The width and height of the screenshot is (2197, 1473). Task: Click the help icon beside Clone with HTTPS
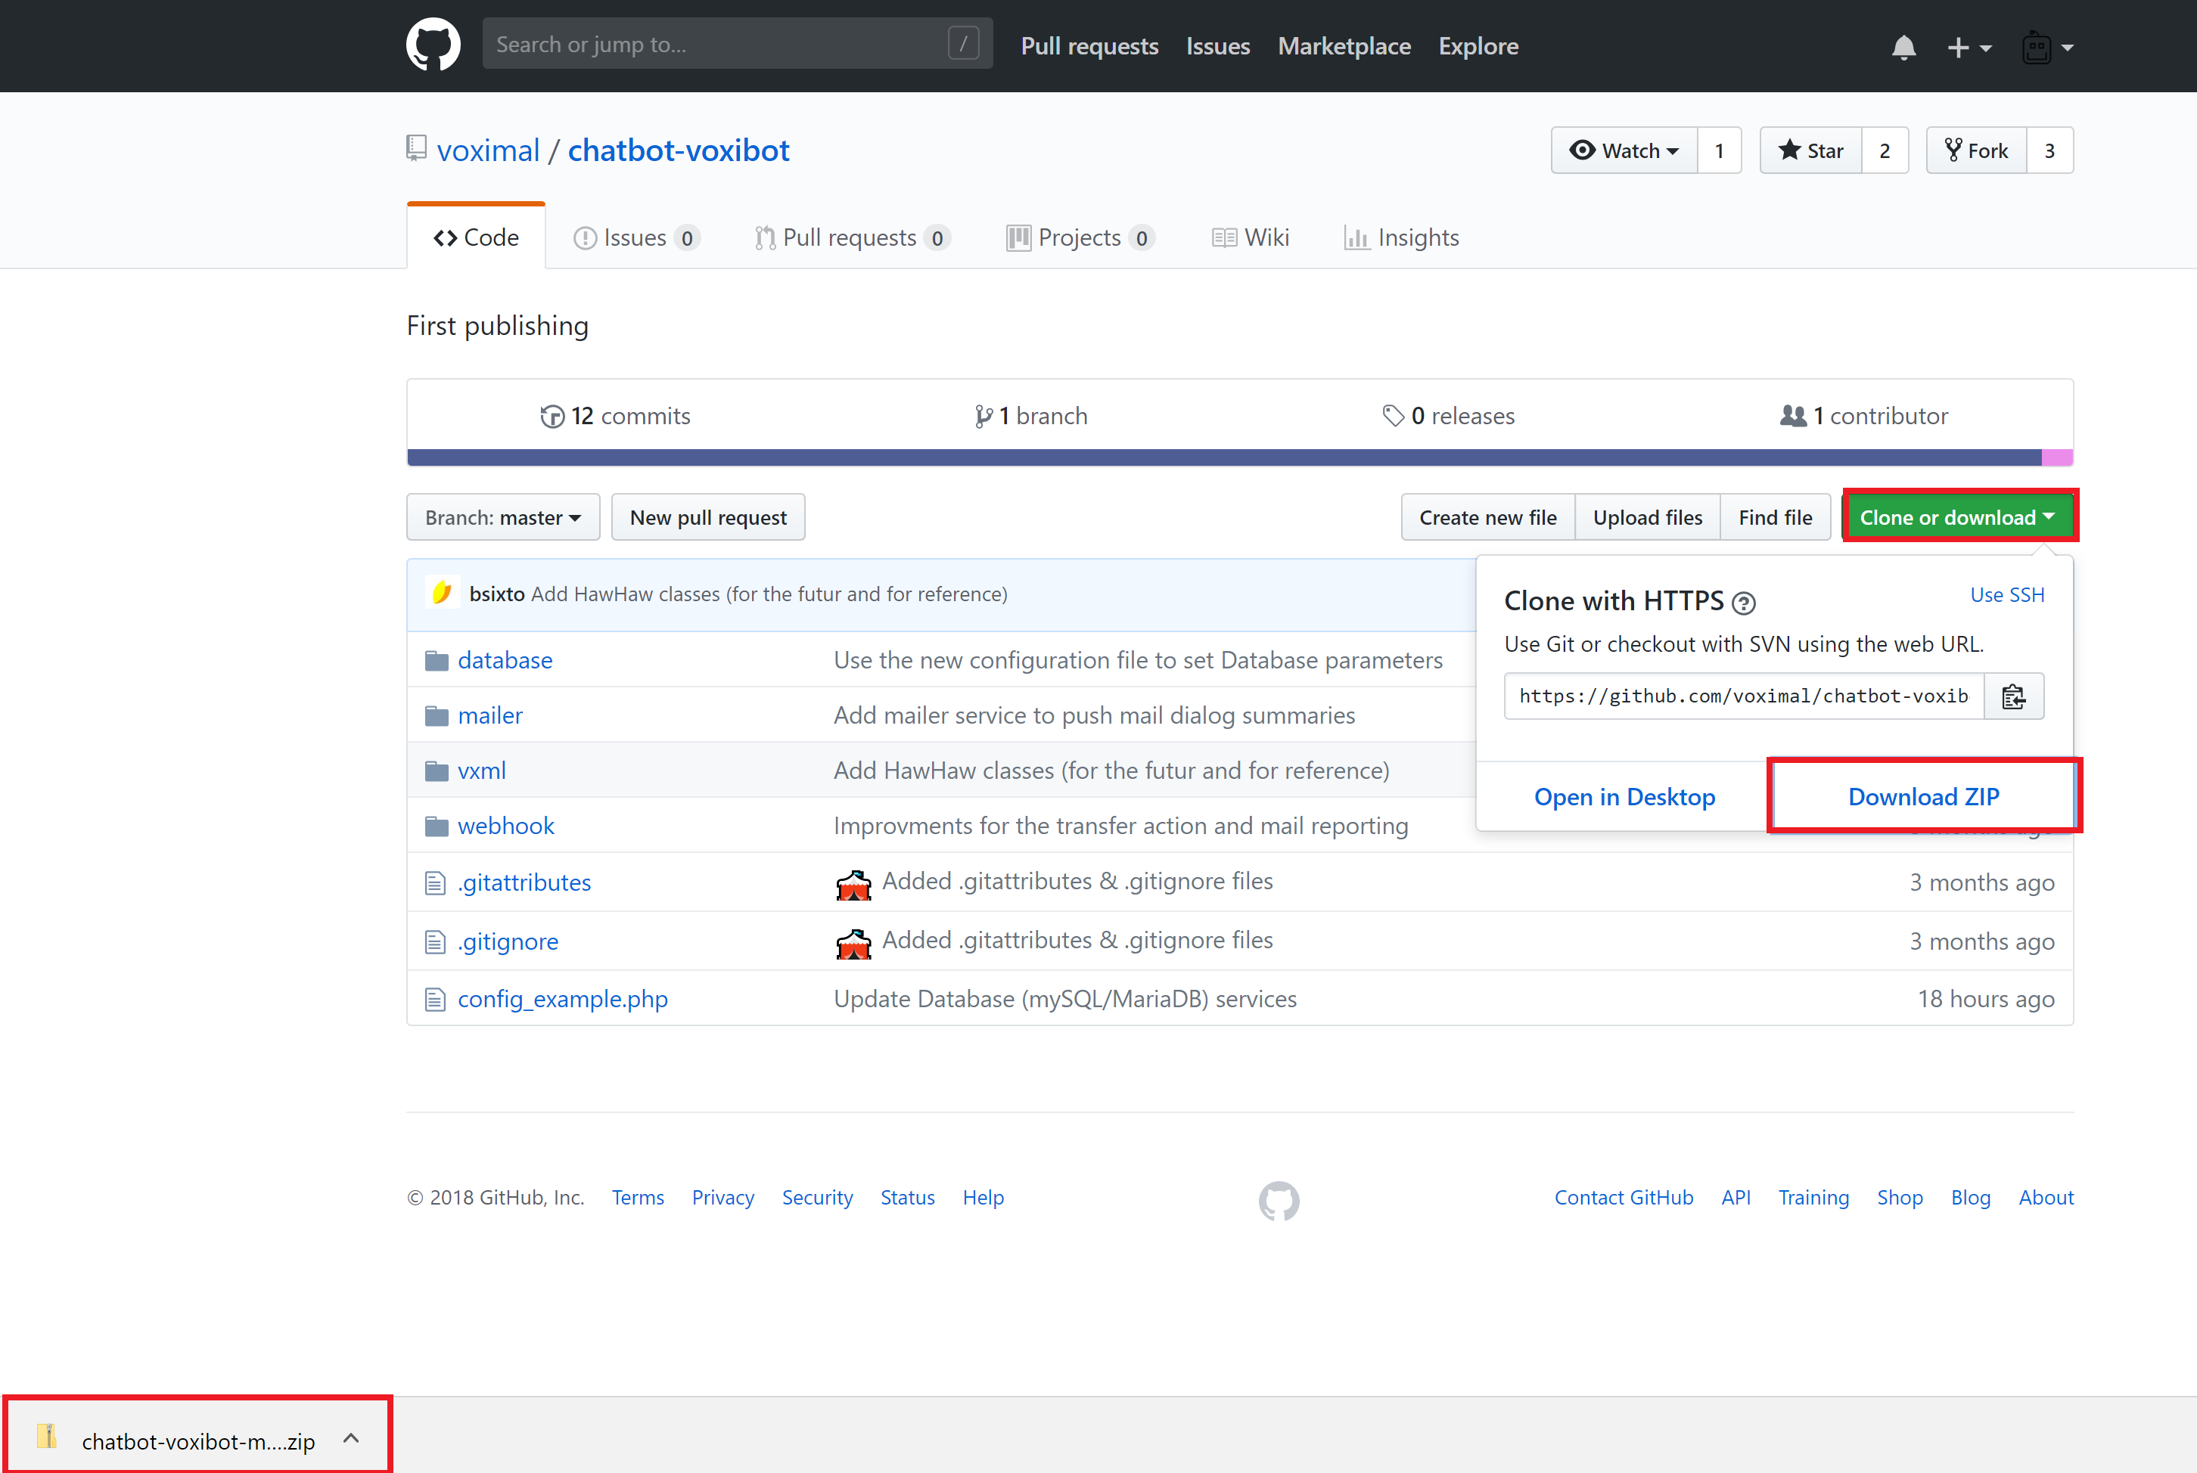click(1743, 603)
